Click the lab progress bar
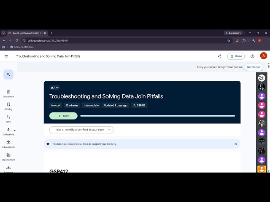Viewport: 270px width, 202px height. click(x=157, y=116)
